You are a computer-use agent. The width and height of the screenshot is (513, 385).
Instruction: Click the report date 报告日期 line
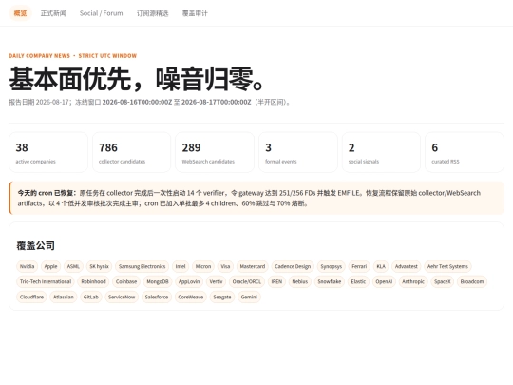pos(149,102)
